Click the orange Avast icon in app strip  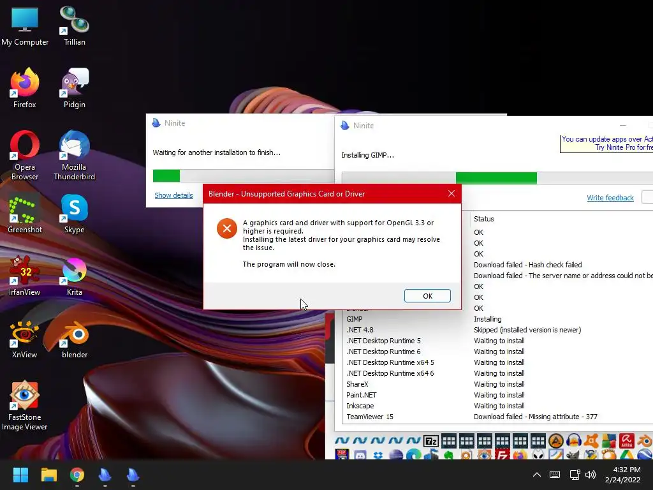[591, 441]
